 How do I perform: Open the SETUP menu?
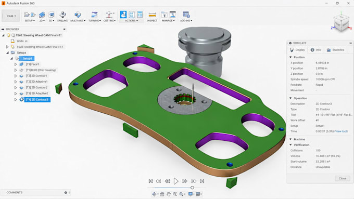click(x=30, y=20)
